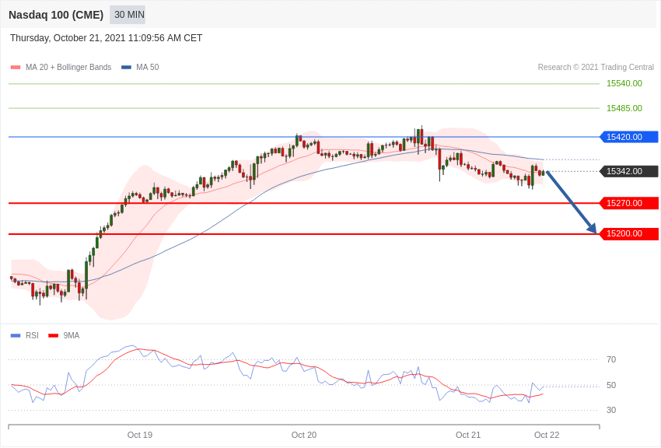
Task: Select the 15342.00 current price tag
Action: (x=628, y=171)
